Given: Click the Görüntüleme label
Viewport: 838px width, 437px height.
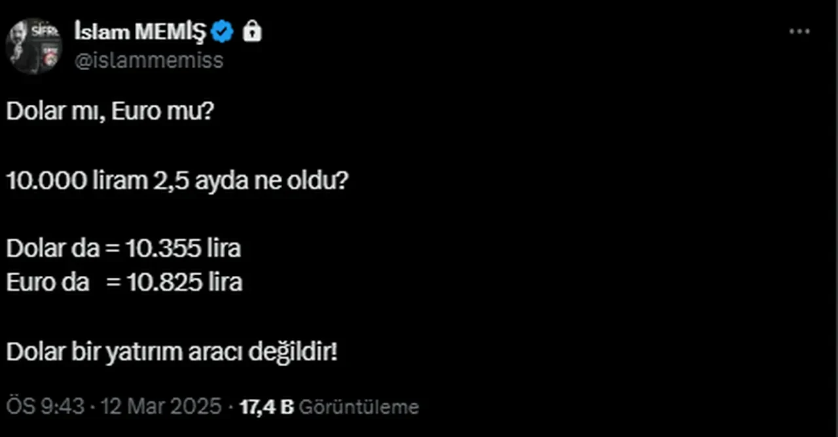Looking at the screenshot, I should pos(358,407).
